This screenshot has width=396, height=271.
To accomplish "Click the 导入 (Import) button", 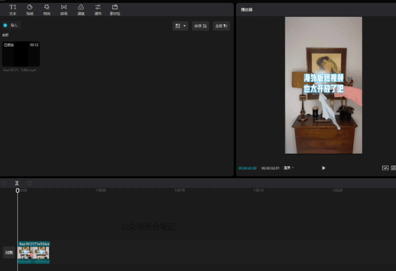I will pos(11,25).
